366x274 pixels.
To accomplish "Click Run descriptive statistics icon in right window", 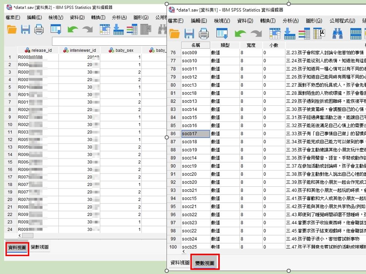I will [x=319, y=34].
